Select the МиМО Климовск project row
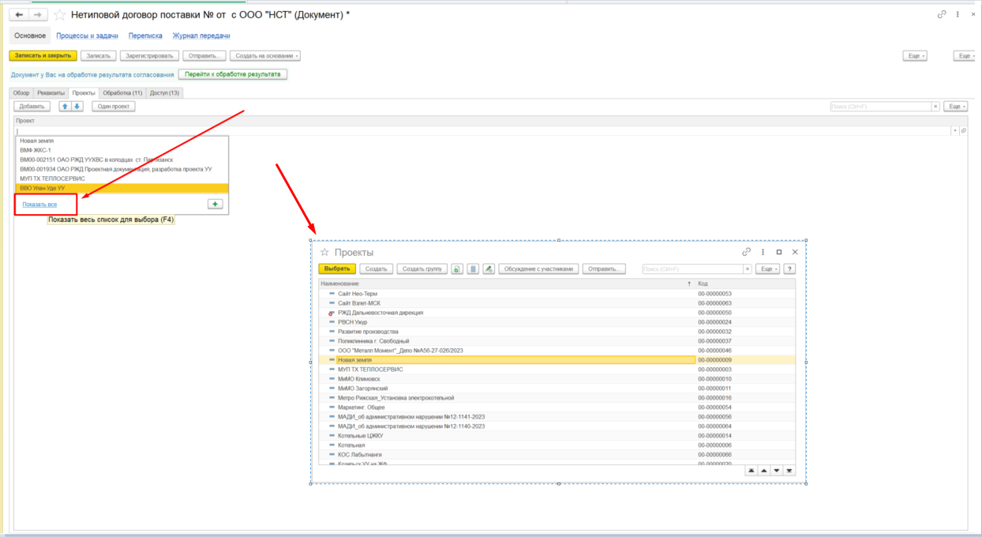The width and height of the screenshot is (982, 537). point(557,379)
